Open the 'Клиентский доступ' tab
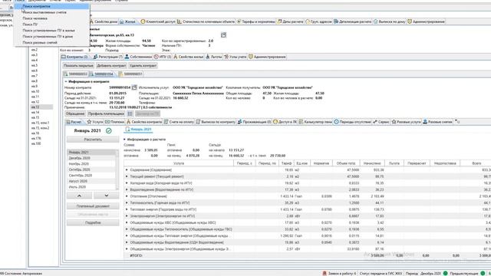This screenshot has height=276, width=491. pos(157,21)
